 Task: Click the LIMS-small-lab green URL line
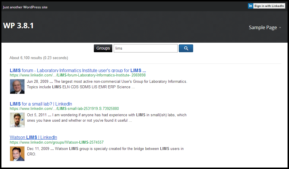64,109
